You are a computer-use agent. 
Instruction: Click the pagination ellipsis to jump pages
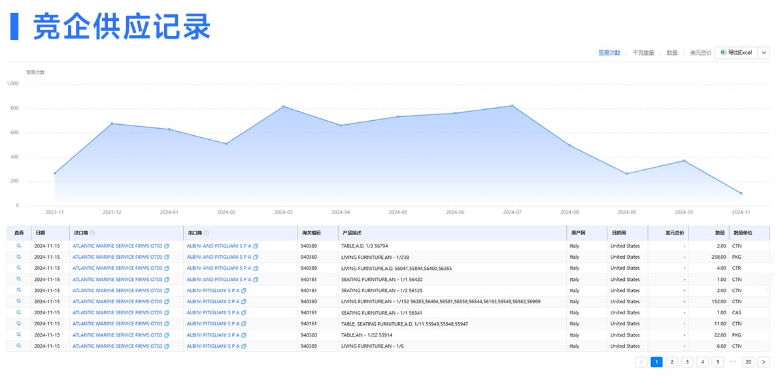733,361
